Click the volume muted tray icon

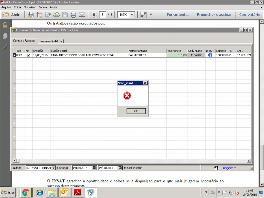(x=237, y=192)
